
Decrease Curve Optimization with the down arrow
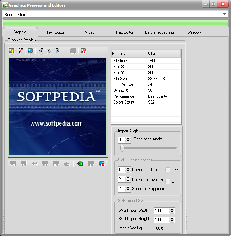point(128,181)
